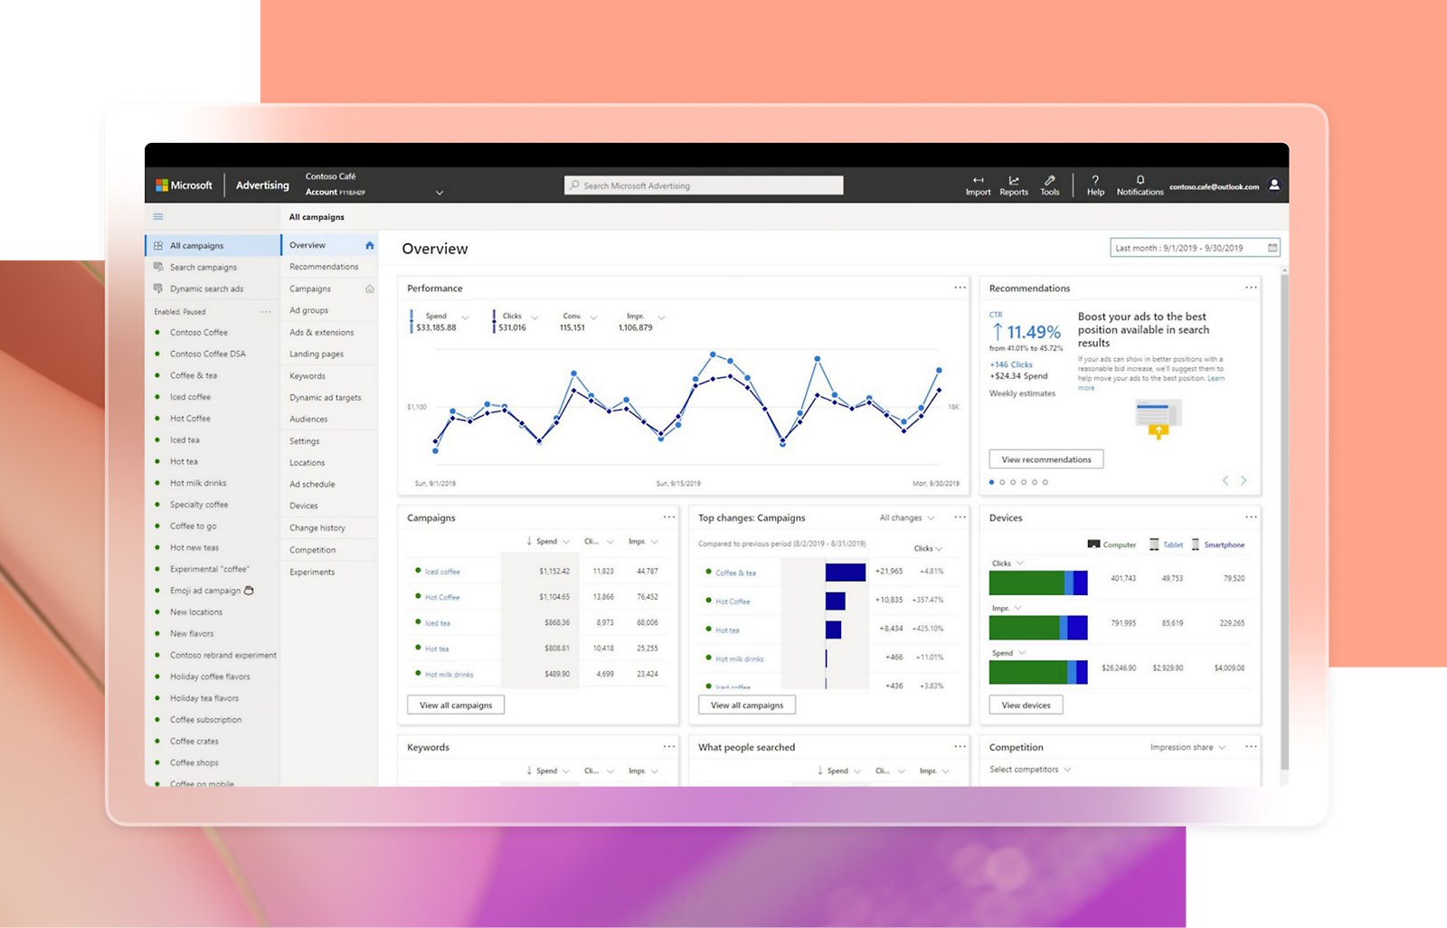Open the Notifications bell icon
Viewport: 1447px width, 928px height.
click(x=1140, y=180)
